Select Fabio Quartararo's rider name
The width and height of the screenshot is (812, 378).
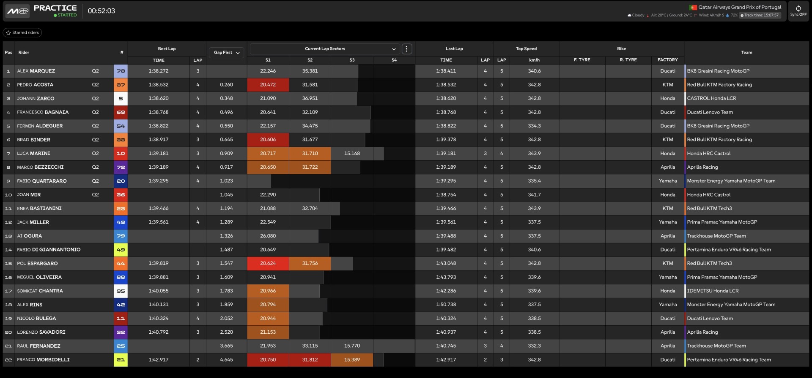pos(41,181)
